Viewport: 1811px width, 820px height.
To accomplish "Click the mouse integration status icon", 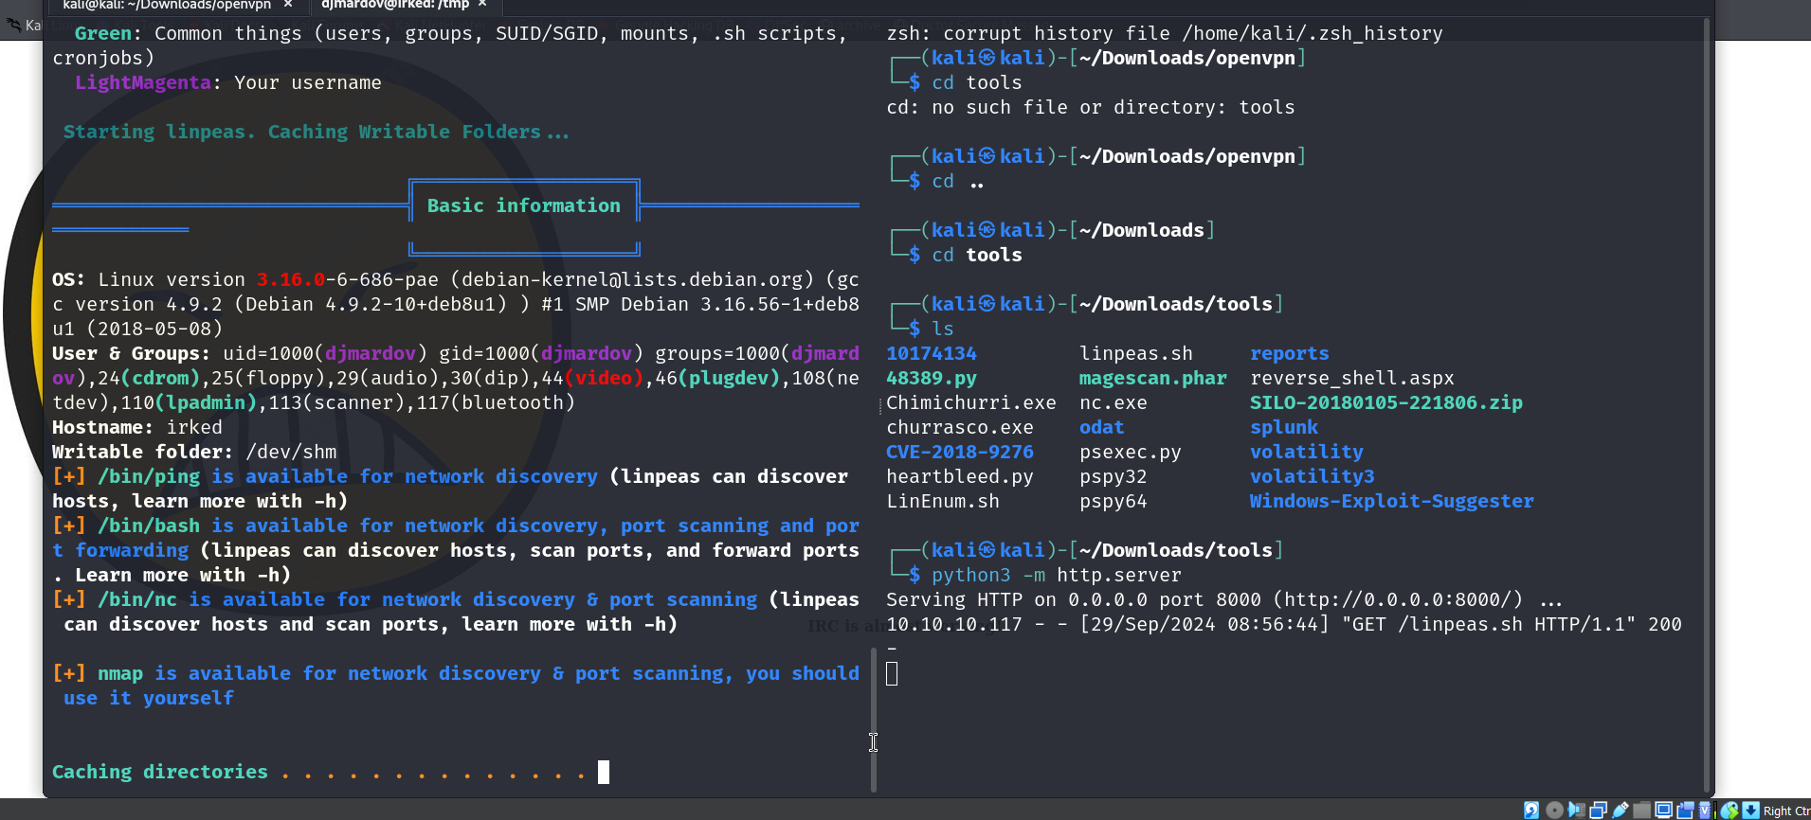I will tap(1730, 811).
